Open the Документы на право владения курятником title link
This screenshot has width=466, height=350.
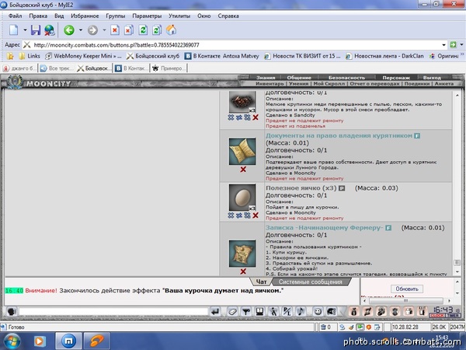click(x=339, y=135)
